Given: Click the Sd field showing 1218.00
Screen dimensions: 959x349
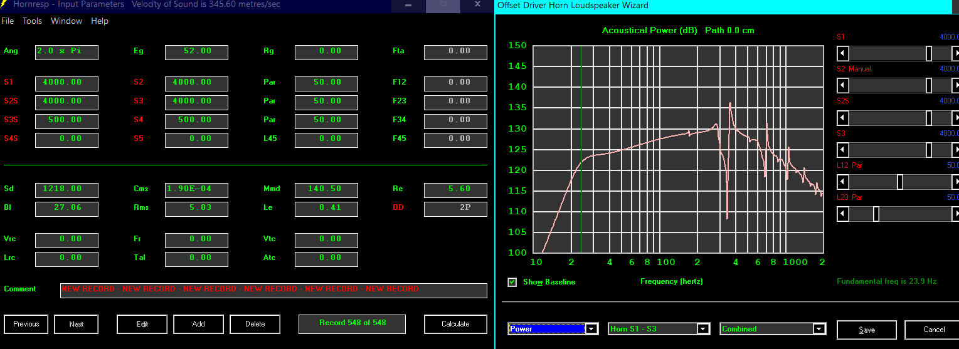Looking at the screenshot, I should (66, 190).
